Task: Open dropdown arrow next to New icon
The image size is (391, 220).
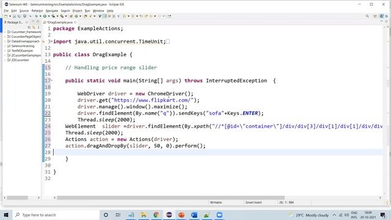Action: 10,16
